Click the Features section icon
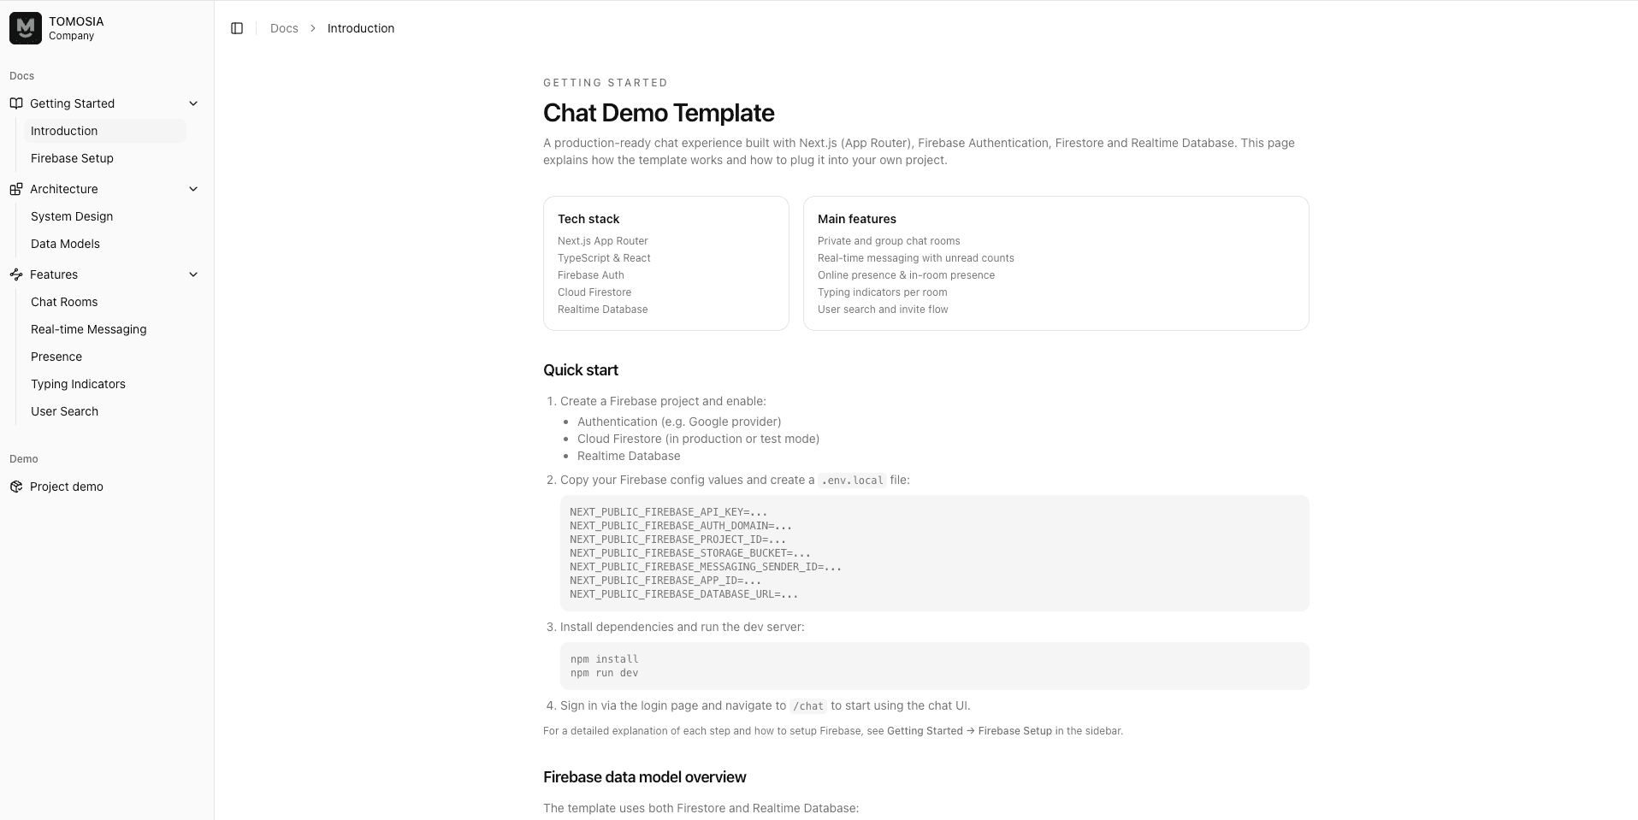 point(16,274)
